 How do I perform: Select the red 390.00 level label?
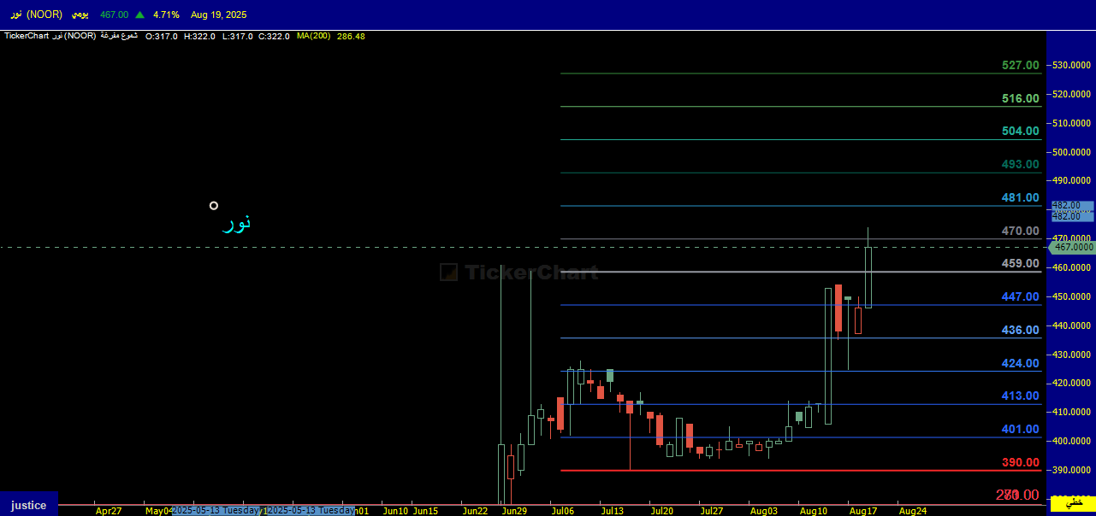click(x=1021, y=462)
